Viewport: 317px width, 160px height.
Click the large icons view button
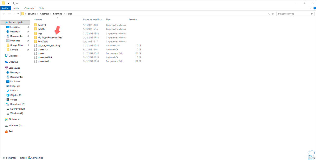tap(314, 158)
